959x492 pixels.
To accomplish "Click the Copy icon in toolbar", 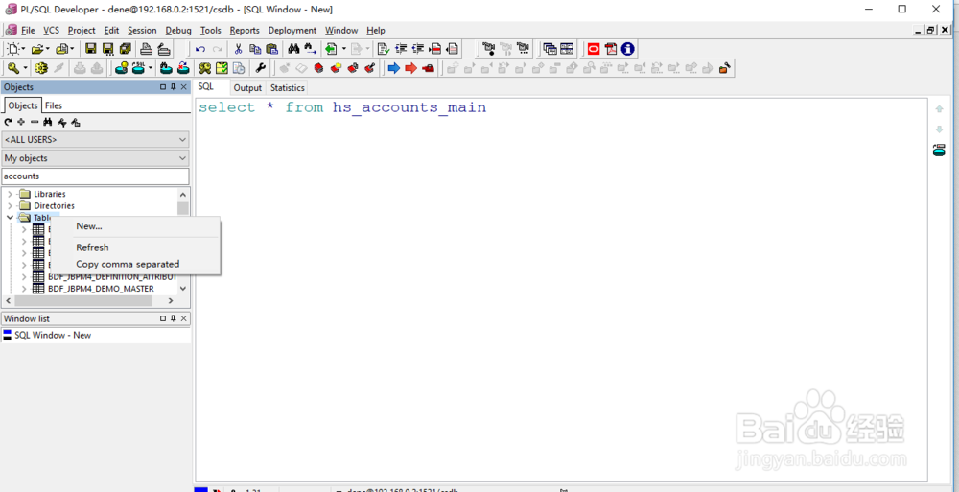I will click(x=255, y=49).
